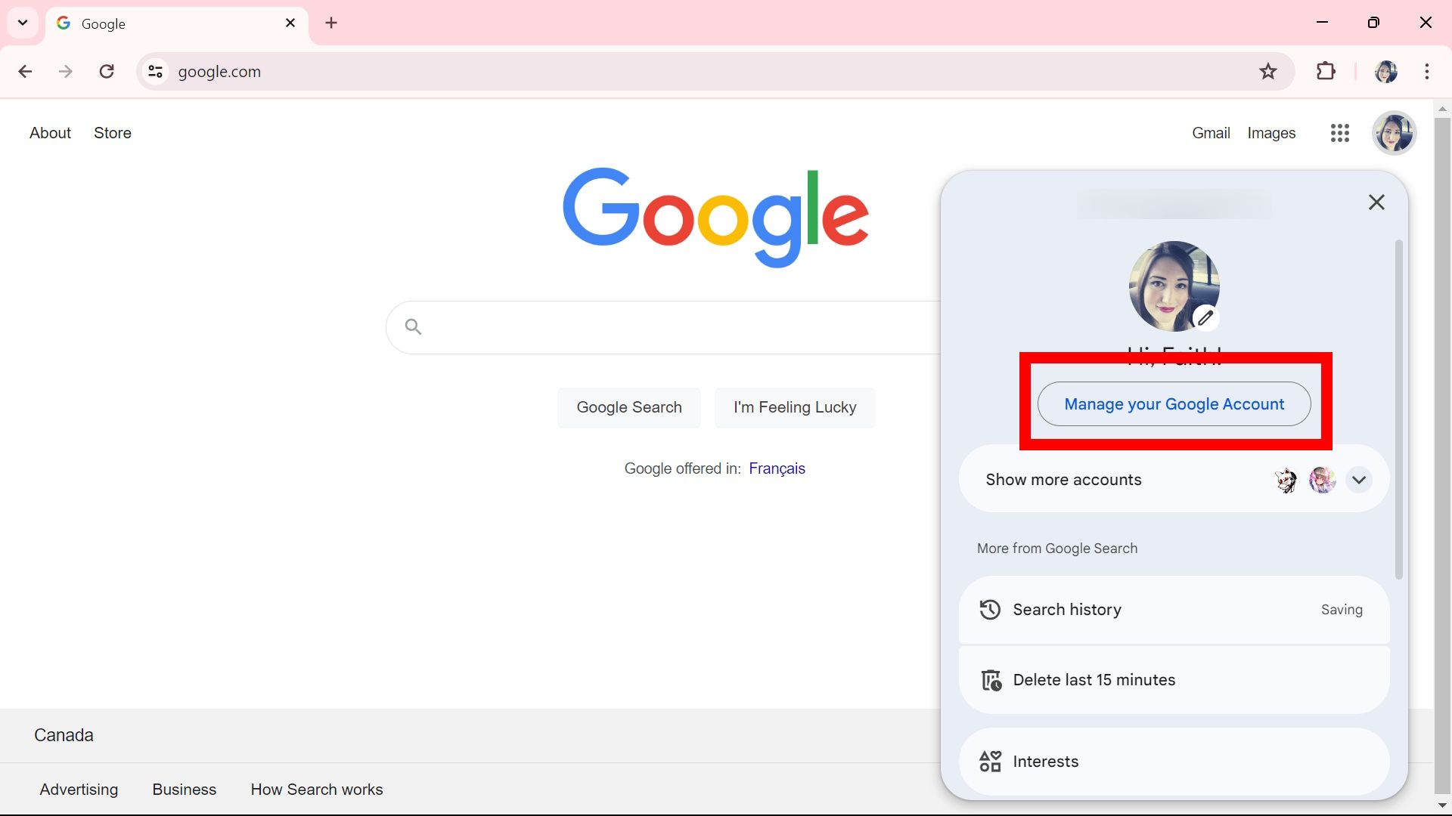
Task: Switch Google to Français
Action: point(777,468)
